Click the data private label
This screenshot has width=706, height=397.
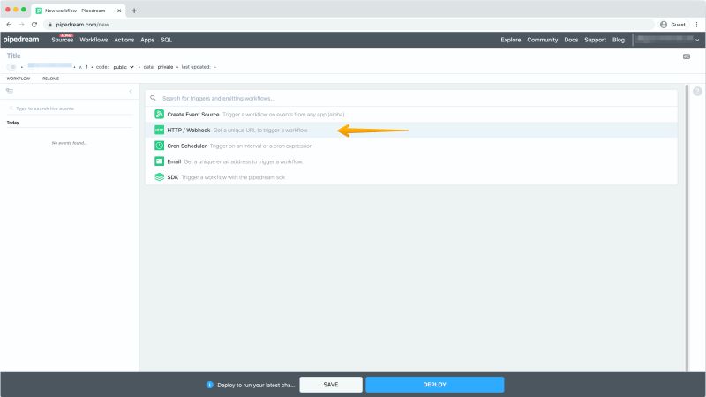159,67
